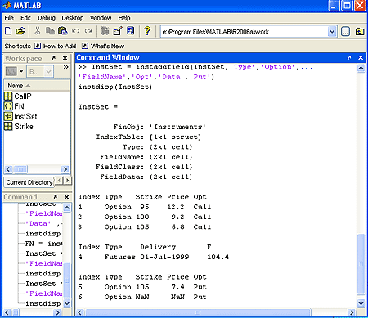The height and width of the screenshot is (318, 368).
Task: Click the Shortcuts label
Action: (17, 46)
